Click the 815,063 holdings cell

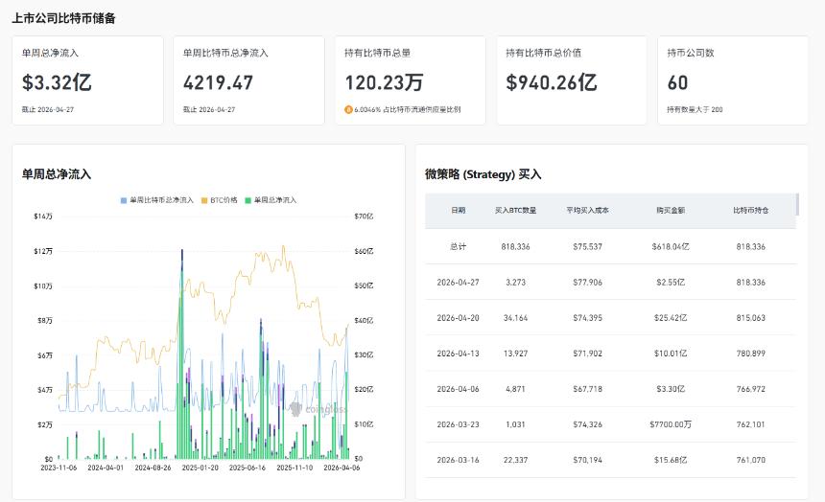point(751,318)
